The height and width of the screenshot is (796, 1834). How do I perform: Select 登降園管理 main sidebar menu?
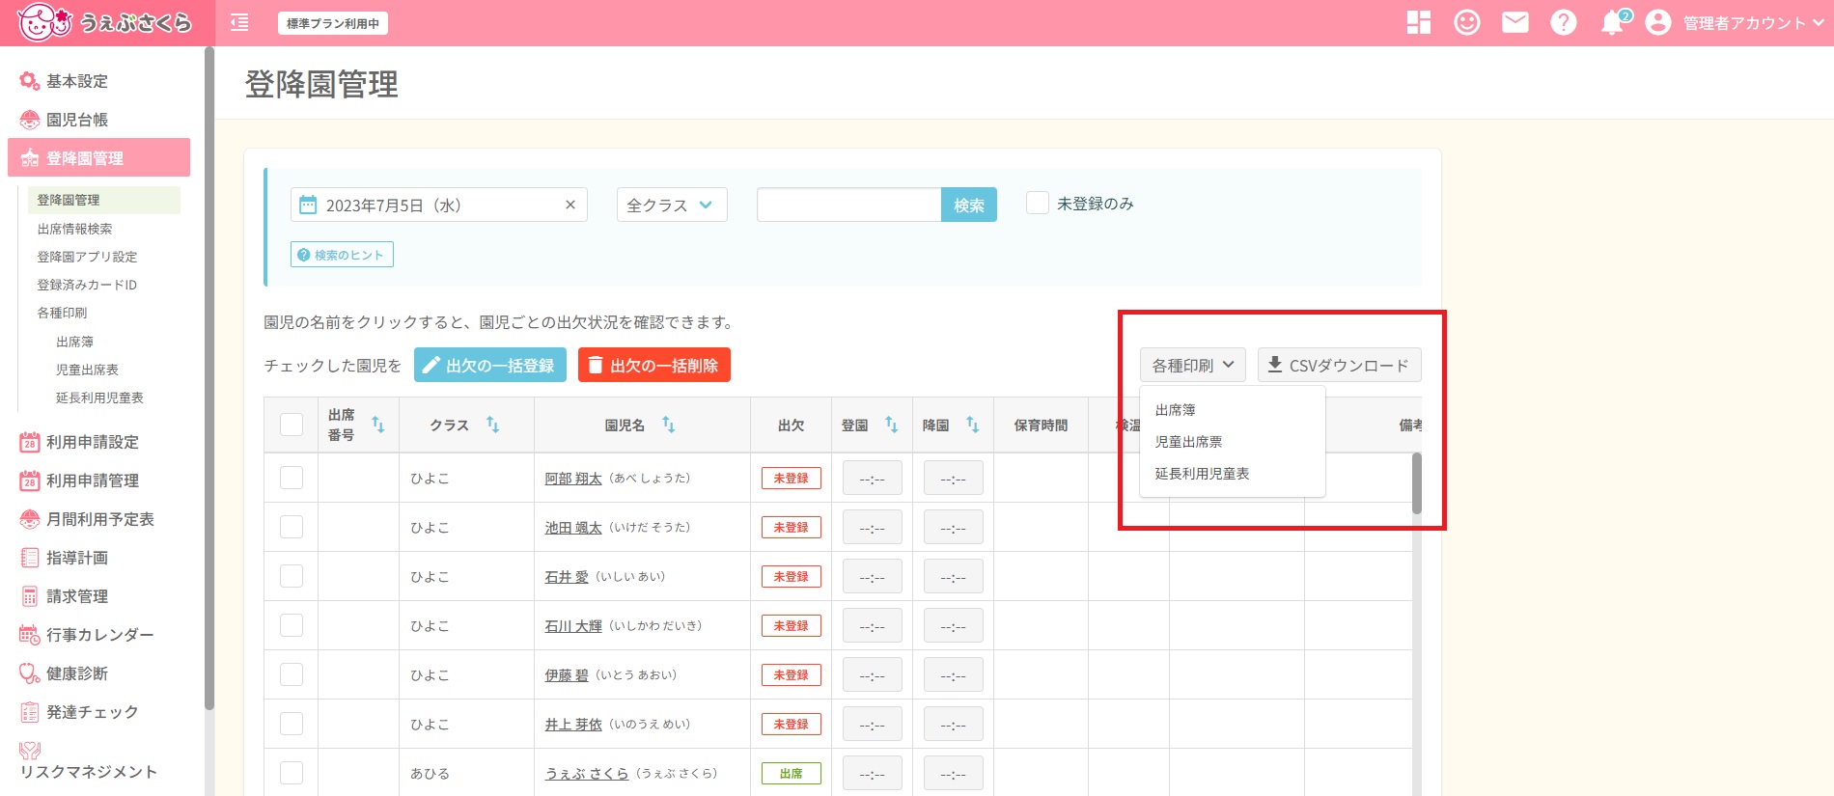coord(98,158)
